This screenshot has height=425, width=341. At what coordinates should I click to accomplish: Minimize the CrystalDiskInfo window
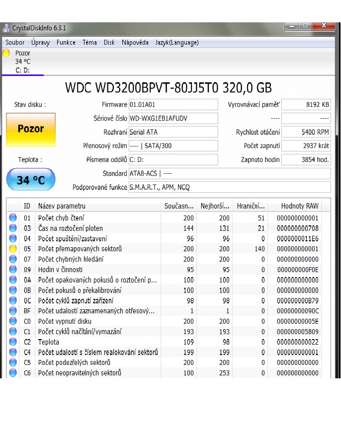[x=292, y=26]
